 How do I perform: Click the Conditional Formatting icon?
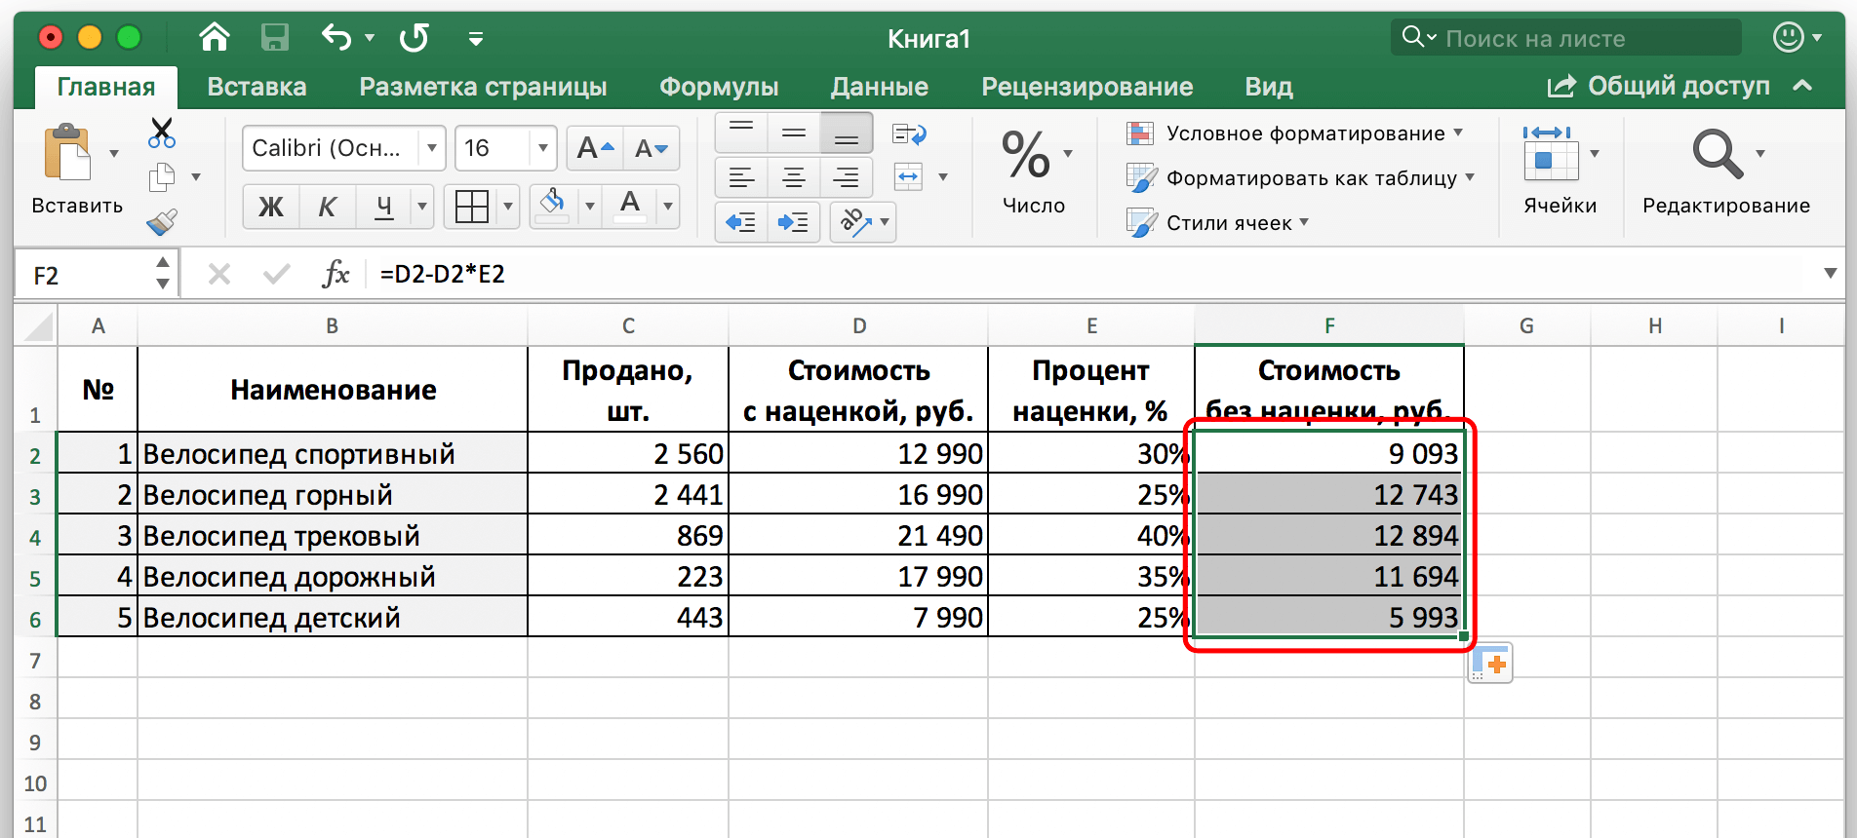coord(1140,133)
